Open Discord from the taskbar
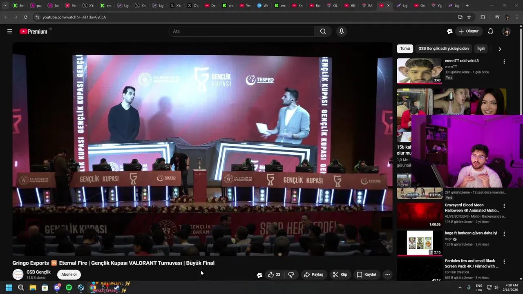This screenshot has height=294, width=523. [57, 287]
